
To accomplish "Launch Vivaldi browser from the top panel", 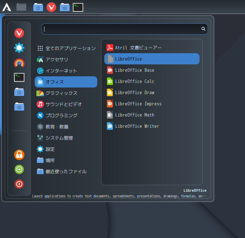I will pos(51,7).
